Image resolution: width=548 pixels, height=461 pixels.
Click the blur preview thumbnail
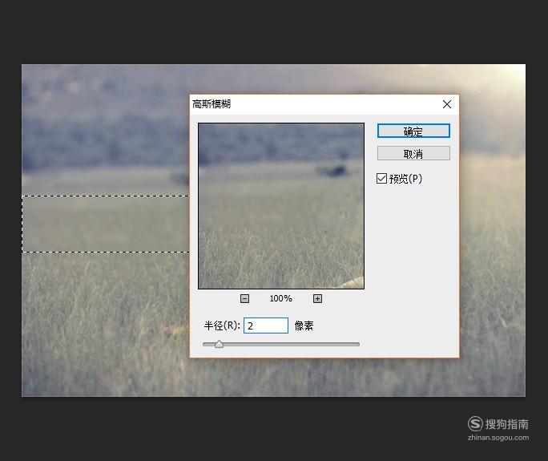pos(281,206)
